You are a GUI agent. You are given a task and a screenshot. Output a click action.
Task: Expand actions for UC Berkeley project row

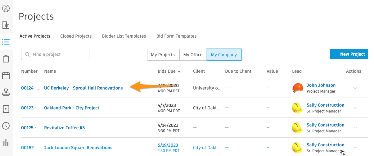(x=355, y=88)
